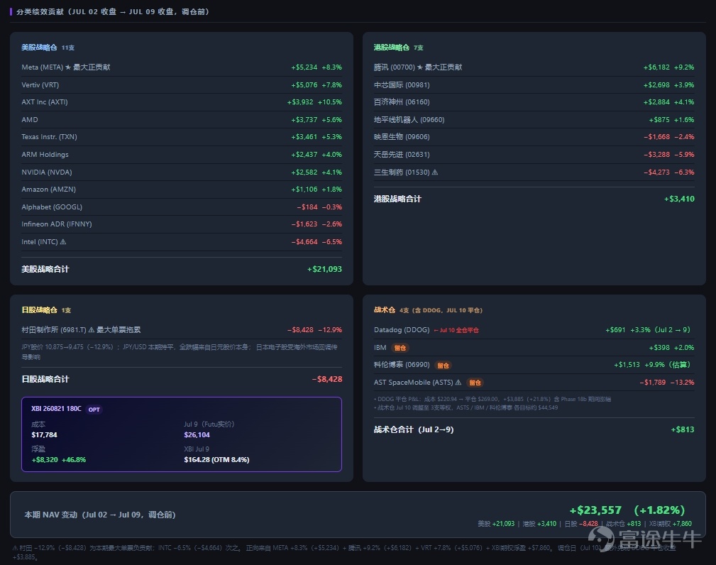The height and width of the screenshot is (565, 716).
Task: Select the 日股战略仓 section heading
Action: [x=39, y=310]
